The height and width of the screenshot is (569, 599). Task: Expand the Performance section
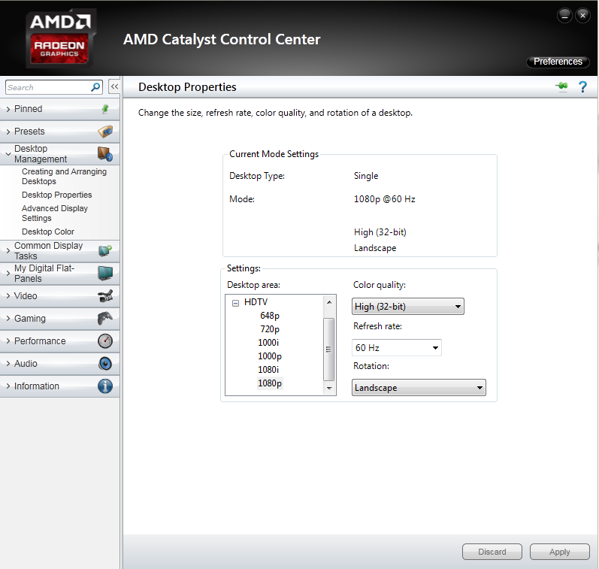point(8,340)
